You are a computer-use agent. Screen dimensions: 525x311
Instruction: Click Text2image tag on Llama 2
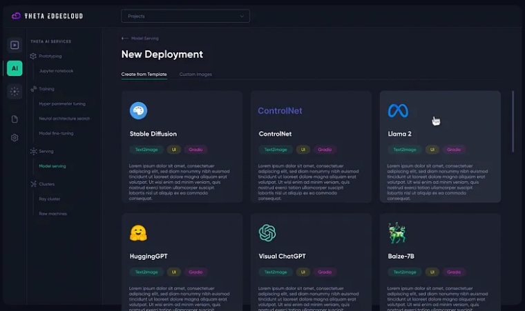pos(405,150)
